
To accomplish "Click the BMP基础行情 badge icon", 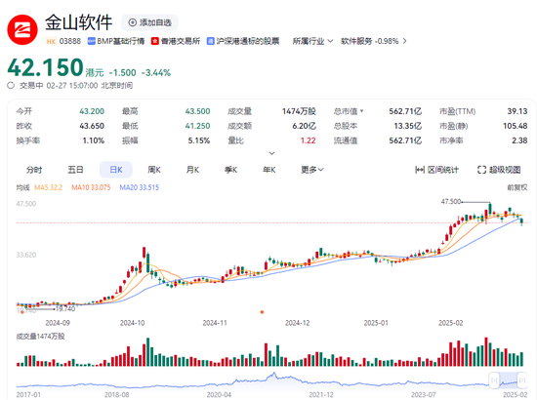I will (92, 41).
